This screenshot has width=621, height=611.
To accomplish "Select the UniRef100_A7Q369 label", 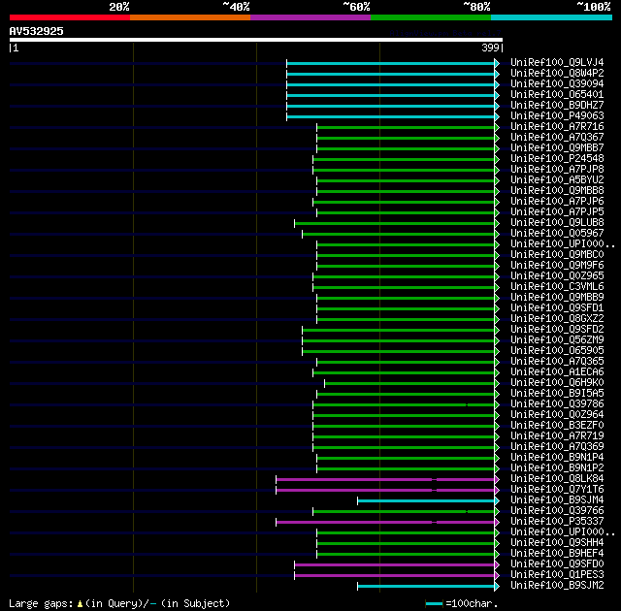I will [x=557, y=447].
